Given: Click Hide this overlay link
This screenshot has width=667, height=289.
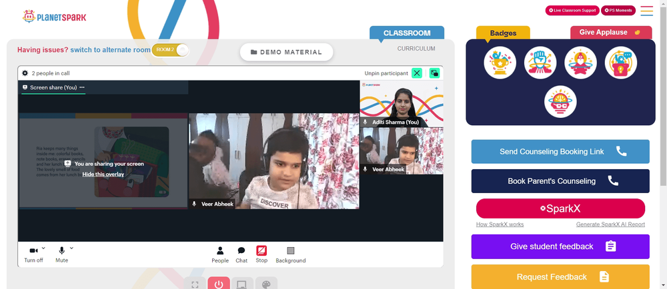Looking at the screenshot, I should pos(103,174).
